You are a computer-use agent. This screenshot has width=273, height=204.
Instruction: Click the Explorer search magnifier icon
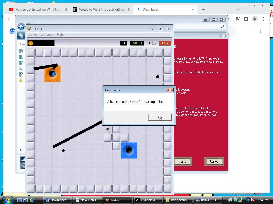(222, 26)
